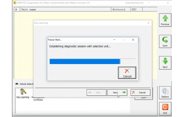The width and height of the screenshot is (184, 117).
Task: Close the Key Learning window
Action: point(148,23)
